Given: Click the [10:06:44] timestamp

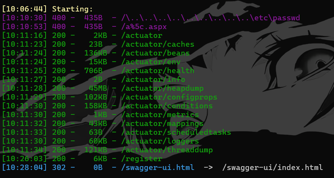Looking at the screenshot, I should click(25, 9).
